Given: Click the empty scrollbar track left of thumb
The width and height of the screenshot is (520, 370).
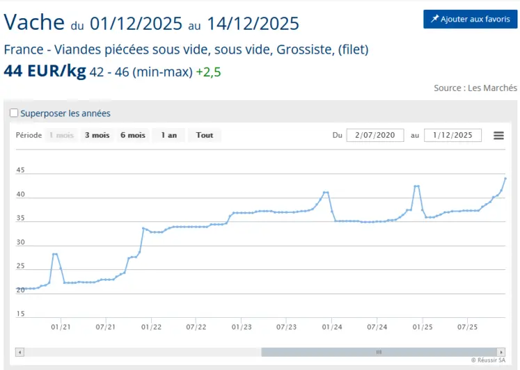Looking at the screenshot, I should [139, 352].
